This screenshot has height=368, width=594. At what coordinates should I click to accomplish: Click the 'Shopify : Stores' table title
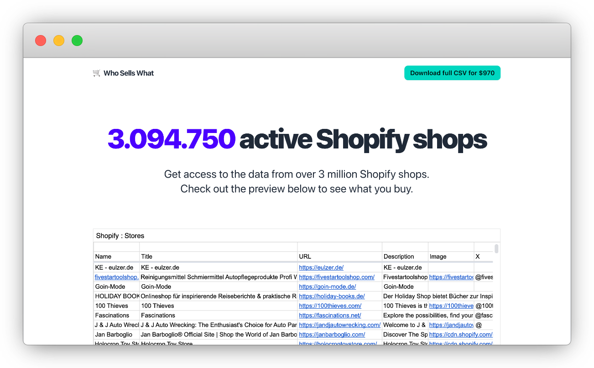click(x=120, y=236)
